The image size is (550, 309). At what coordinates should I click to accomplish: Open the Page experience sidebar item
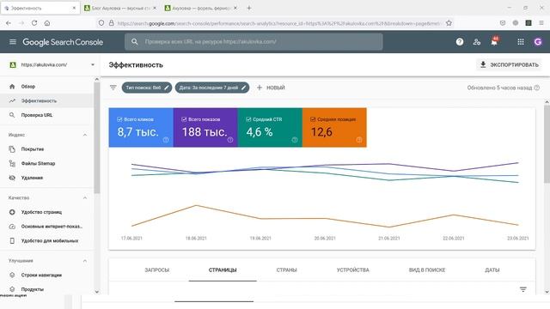click(x=47, y=212)
